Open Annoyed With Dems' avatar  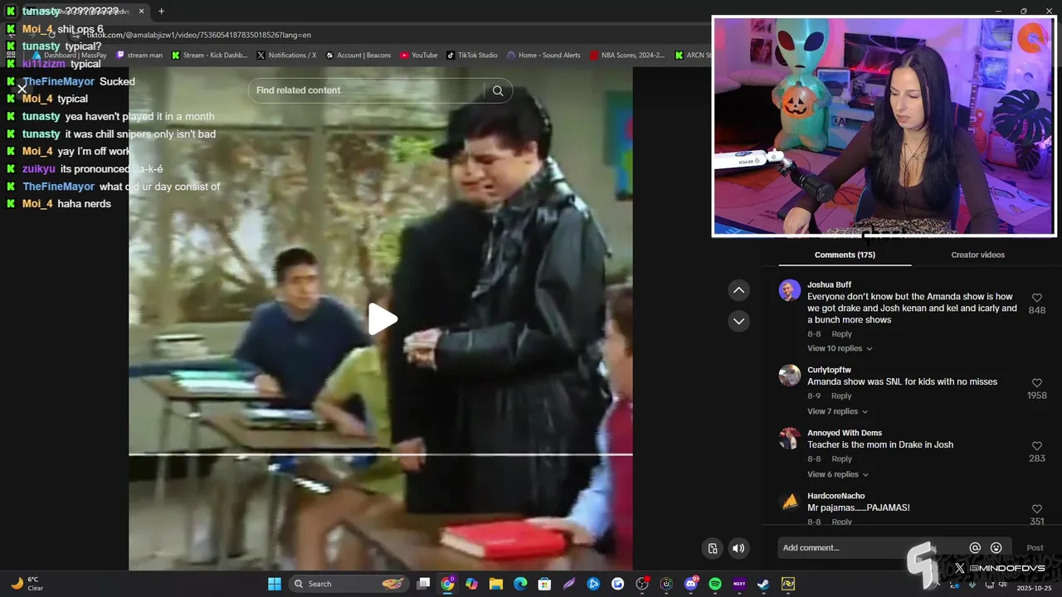pos(789,438)
